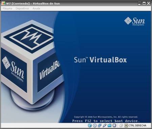
Task: Click the Sun VirtualBox splash title text
Action: coord(100,60)
